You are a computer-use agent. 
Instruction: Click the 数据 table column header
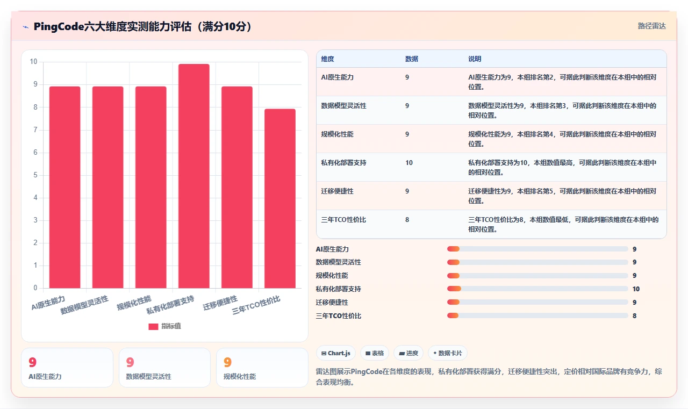(x=412, y=59)
